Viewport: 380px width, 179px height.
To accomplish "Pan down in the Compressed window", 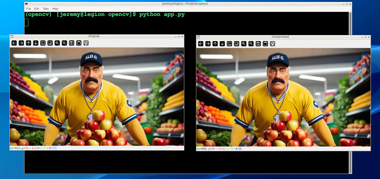I will pos(222,44).
